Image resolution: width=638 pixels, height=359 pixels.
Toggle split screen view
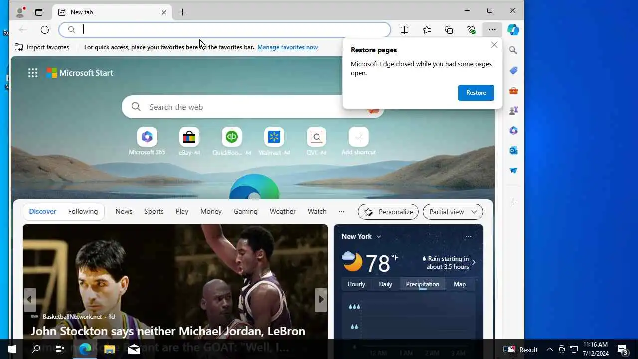(405, 30)
